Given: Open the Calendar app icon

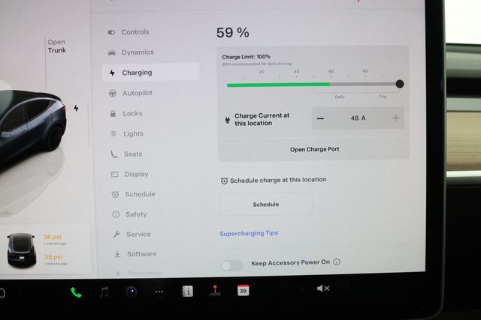Looking at the screenshot, I should pyautogui.click(x=243, y=290).
